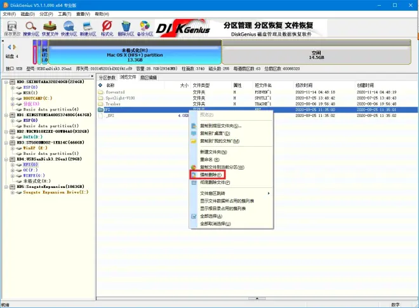Expand the BOOTCAMP(C:) partition node

(x=12, y=98)
